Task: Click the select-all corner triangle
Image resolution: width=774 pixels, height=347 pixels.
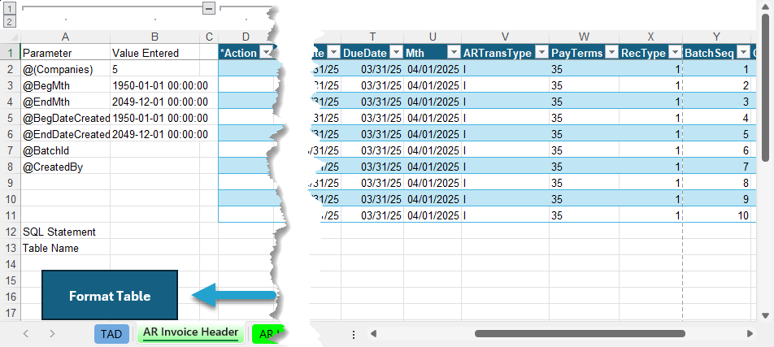Action: click(14, 37)
